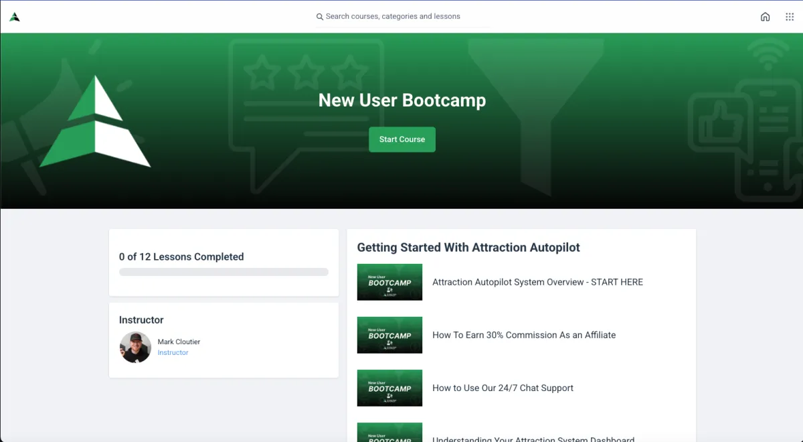
Task: Click the Mark Cloutier name
Action: [179, 342]
